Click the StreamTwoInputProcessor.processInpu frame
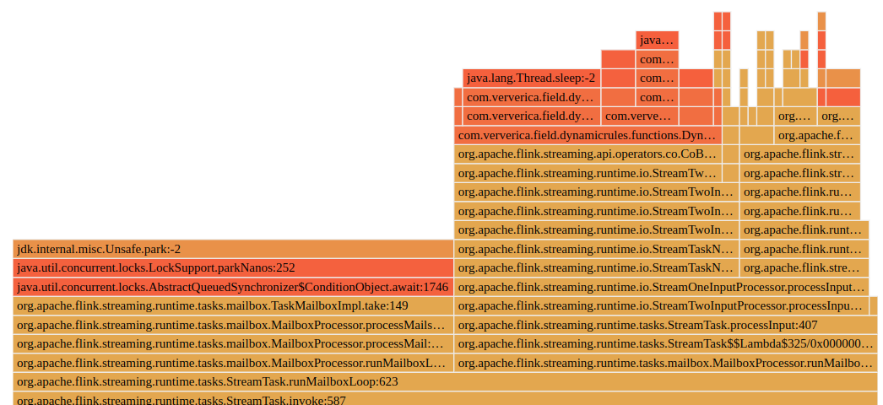Viewport: 883px width, 405px height. click(x=661, y=305)
